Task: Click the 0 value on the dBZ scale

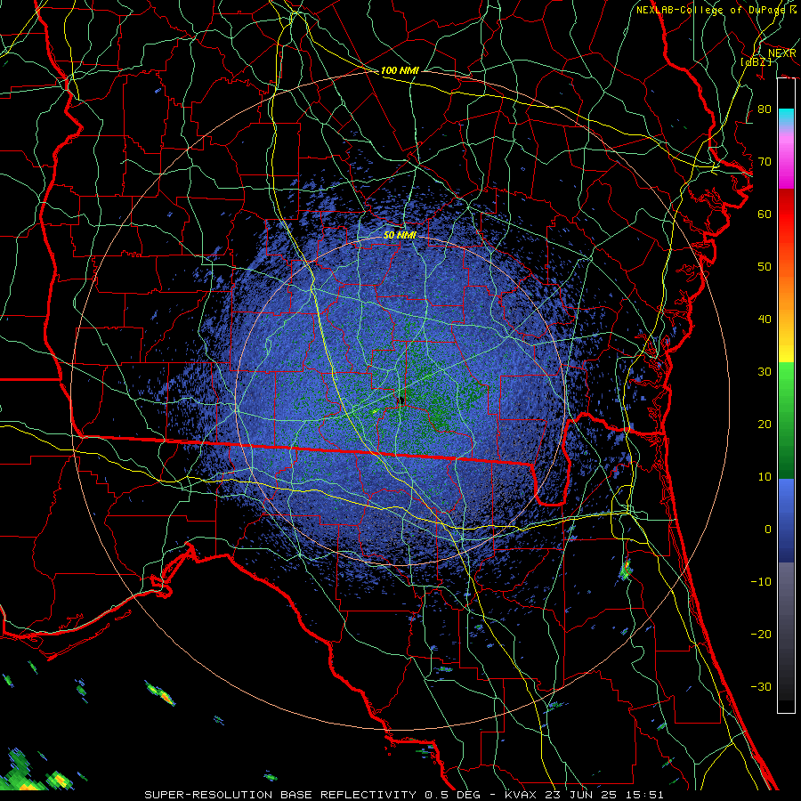Action: coord(768,530)
